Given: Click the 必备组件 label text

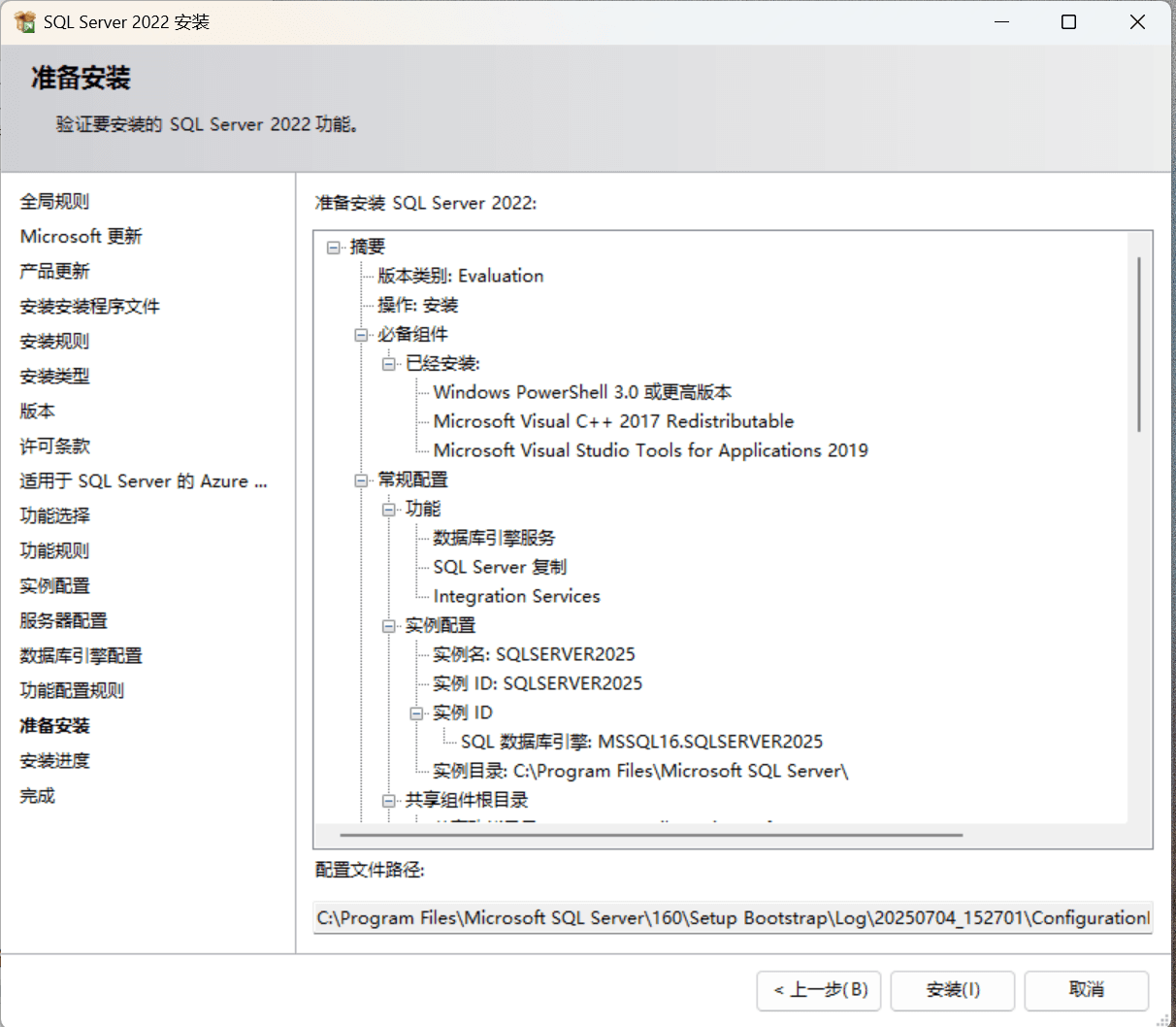Looking at the screenshot, I should (x=413, y=334).
